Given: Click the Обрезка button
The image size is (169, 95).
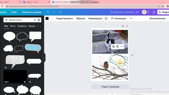Looking at the screenshot, I should pos(81,18).
